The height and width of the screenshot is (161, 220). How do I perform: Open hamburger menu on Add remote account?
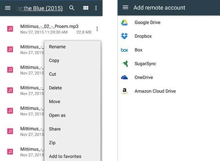pos(125,7)
